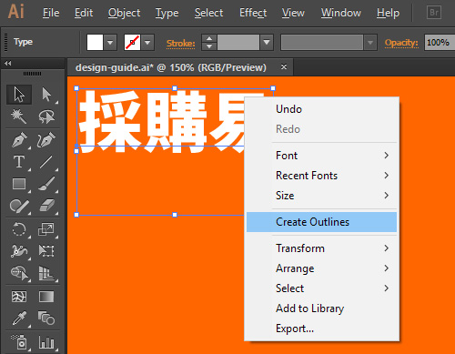Screen dimensions: 455x354
Task: Select the Selection (black arrow) tool
Action: (x=19, y=95)
